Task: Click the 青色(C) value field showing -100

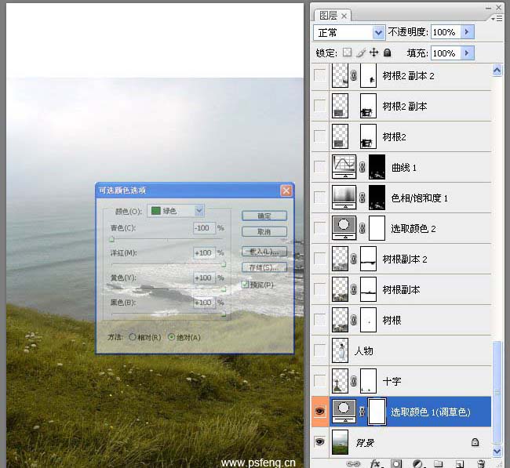Action: tap(204, 228)
